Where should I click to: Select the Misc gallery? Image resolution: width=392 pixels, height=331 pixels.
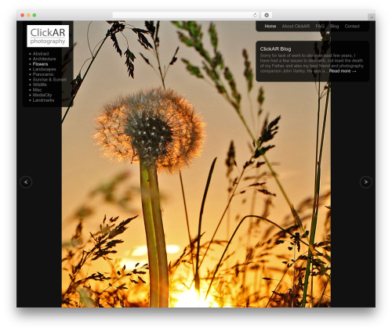tap(37, 90)
